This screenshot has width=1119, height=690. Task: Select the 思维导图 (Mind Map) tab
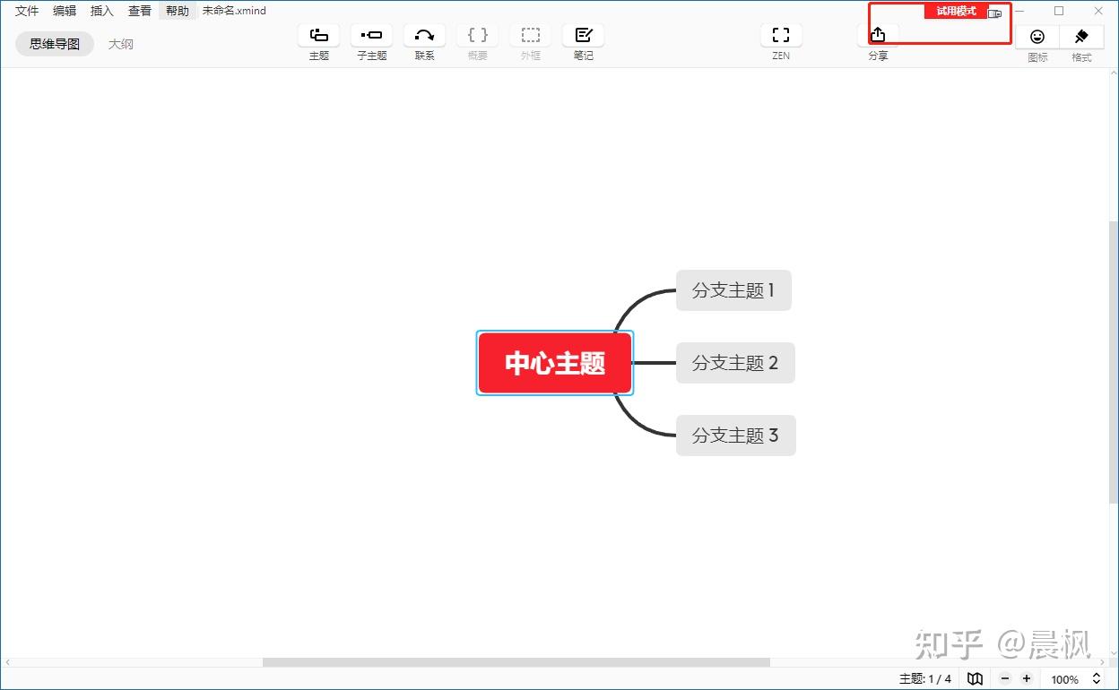pyautogui.click(x=54, y=42)
